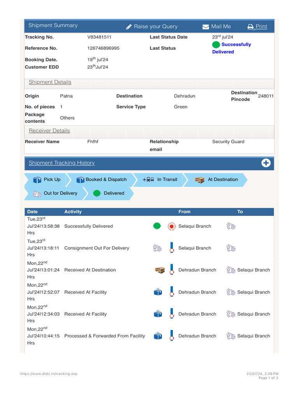Click package icon in Received At Destination row
Screen dimensions: 299x399
point(160,270)
